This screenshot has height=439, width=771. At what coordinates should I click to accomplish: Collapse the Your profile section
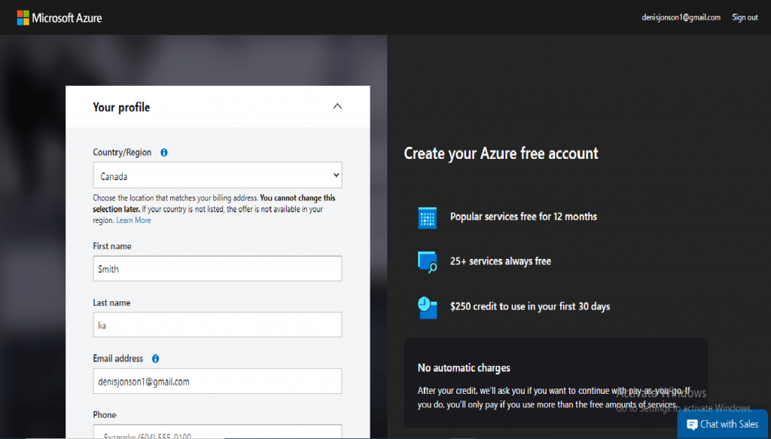[x=337, y=106]
